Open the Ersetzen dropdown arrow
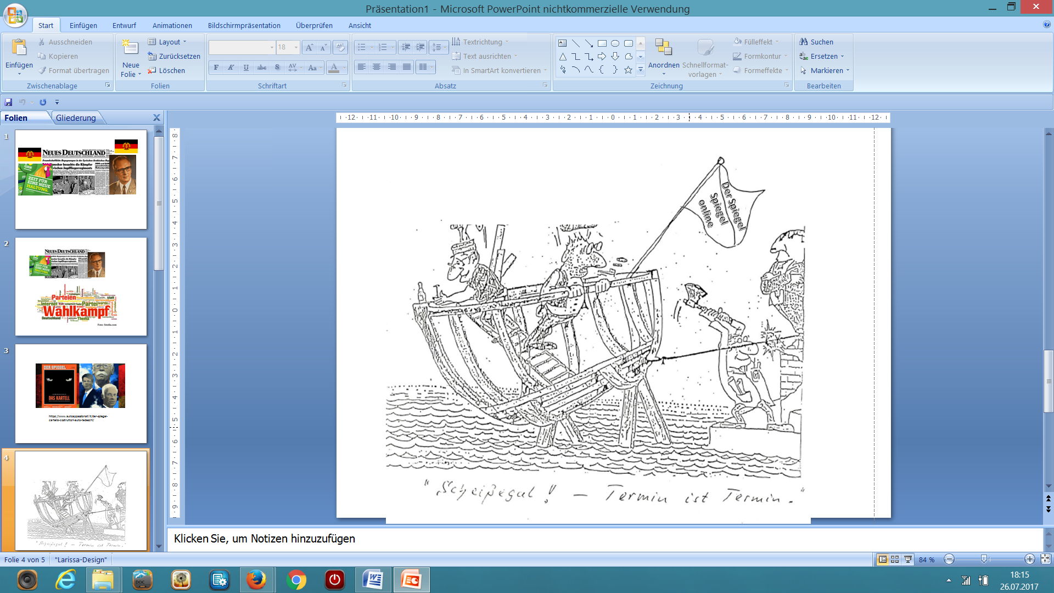Screen dimensions: 1054x593 pyautogui.click(x=842, y=56)
